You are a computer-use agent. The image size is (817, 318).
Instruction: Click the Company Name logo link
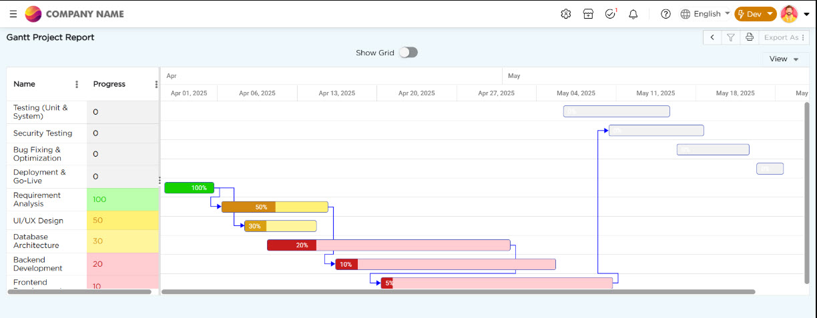[x=74, y=14]
